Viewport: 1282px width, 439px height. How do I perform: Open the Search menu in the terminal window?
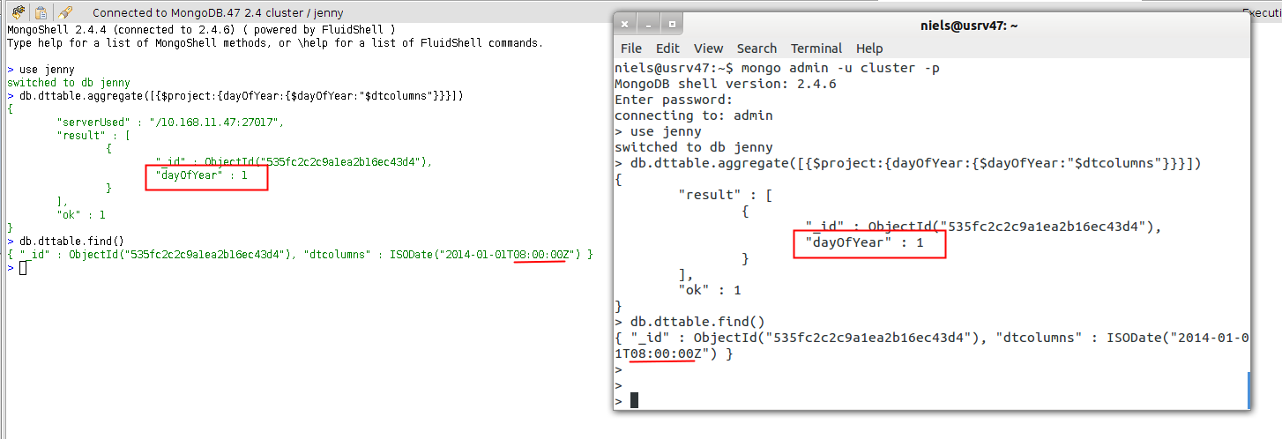pos(757,48)
